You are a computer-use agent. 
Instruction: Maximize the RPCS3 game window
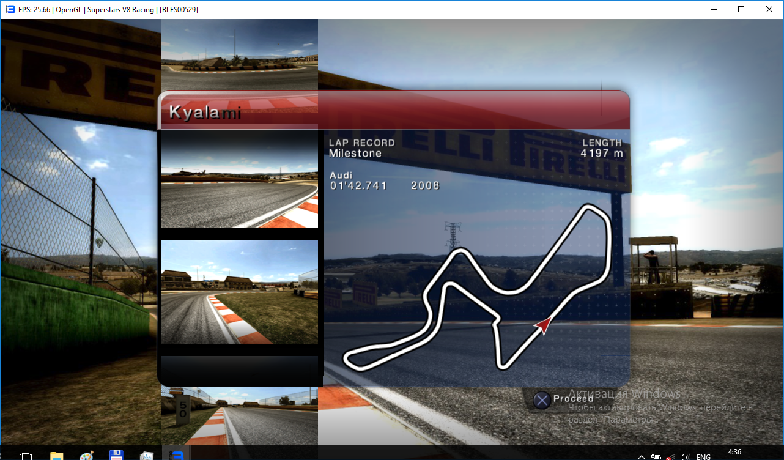(741, 9)
